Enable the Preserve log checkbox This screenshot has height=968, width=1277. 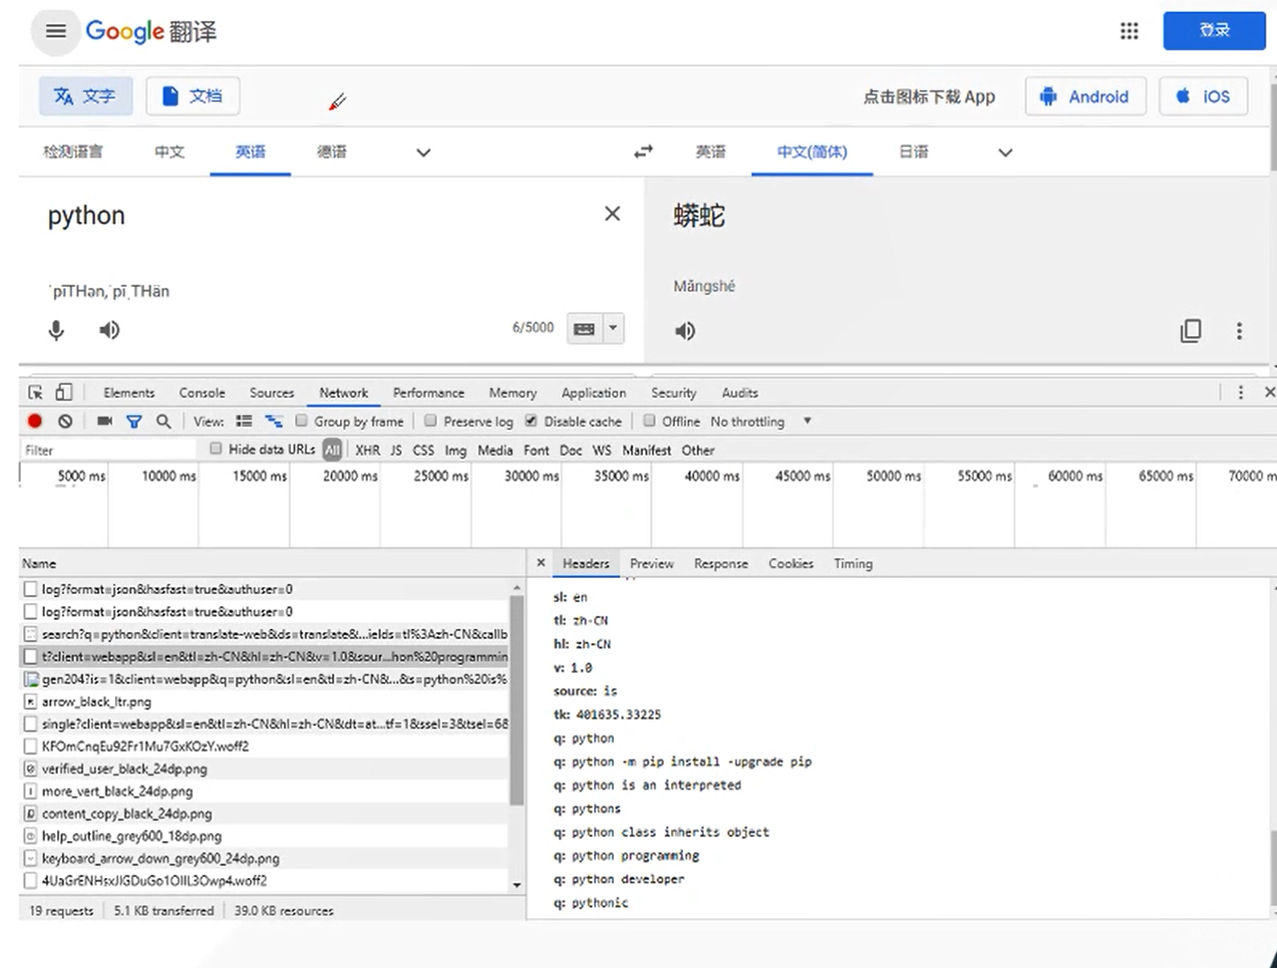[x=431, y=420]
